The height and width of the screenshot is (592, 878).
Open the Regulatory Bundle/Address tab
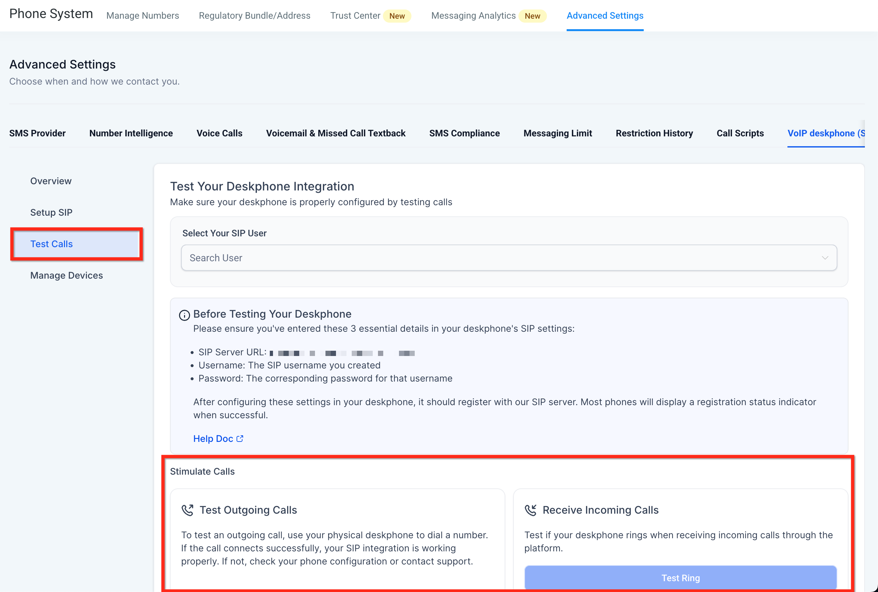(254, 15)
